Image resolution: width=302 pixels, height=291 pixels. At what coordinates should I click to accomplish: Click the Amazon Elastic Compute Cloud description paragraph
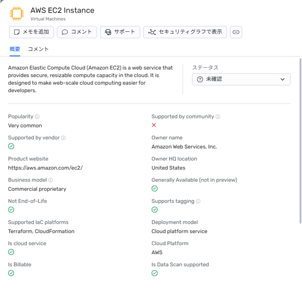(x=90, y=79)
